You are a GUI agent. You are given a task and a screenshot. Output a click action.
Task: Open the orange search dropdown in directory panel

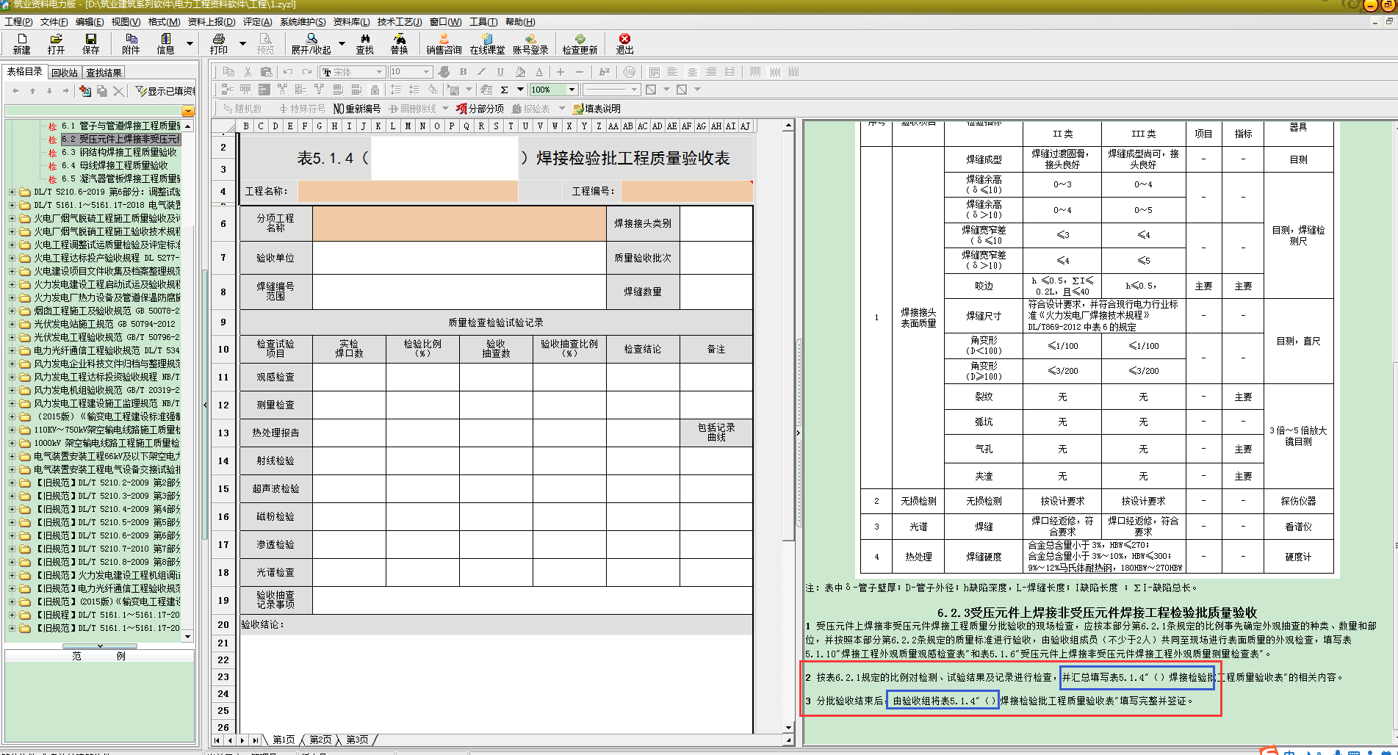188,112
